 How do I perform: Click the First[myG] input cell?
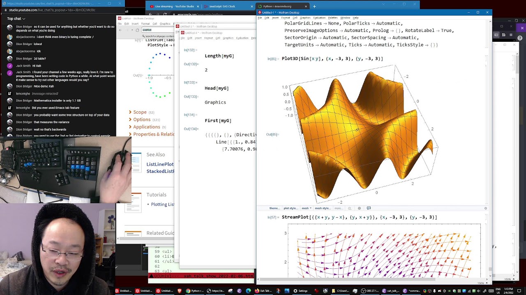pyautogui.click(x=218, y=120)
